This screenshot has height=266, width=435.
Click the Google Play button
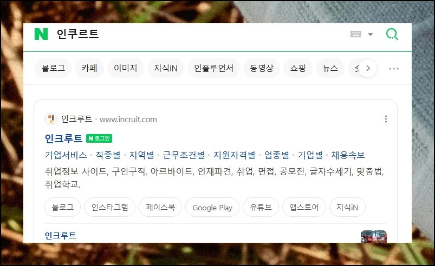point(212,207)
